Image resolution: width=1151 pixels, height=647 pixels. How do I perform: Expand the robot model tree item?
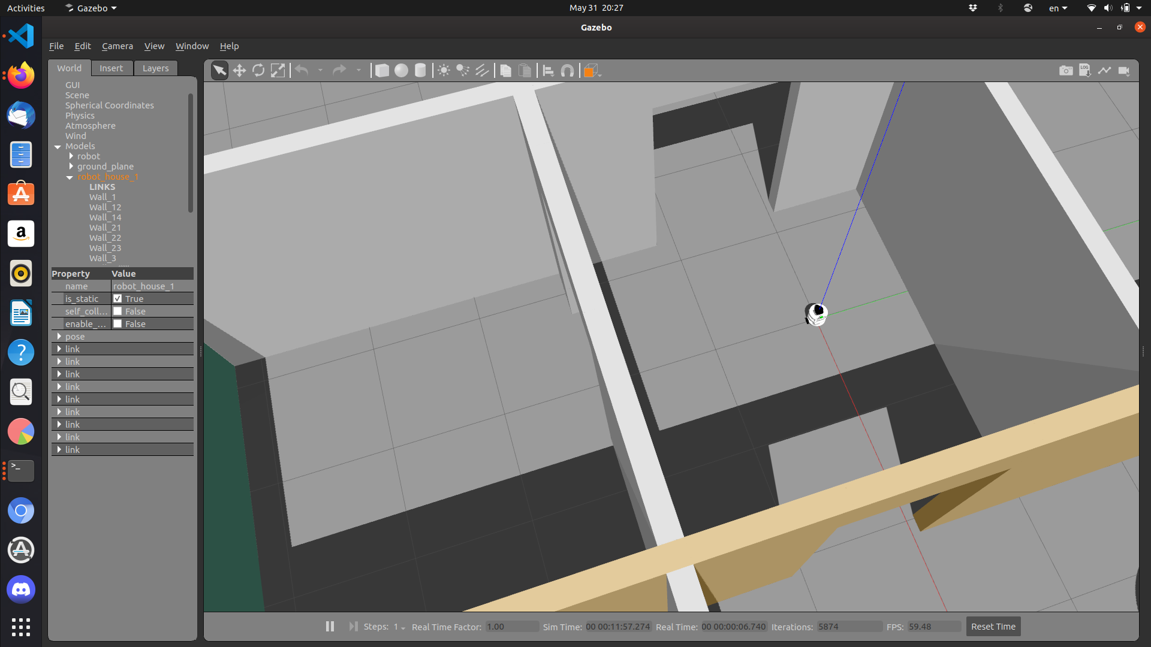click(x=71, y=156)
